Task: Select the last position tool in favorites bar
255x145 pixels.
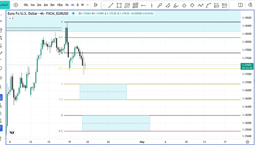Action: [224, 6]
